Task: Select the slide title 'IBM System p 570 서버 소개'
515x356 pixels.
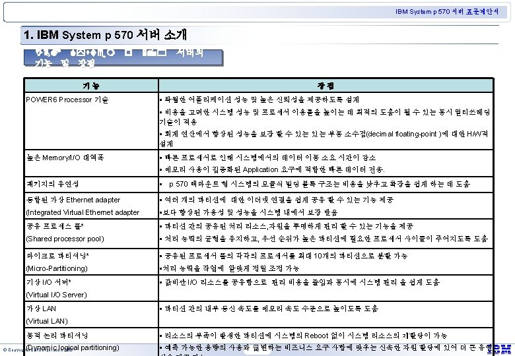Action: click(105, 34)
